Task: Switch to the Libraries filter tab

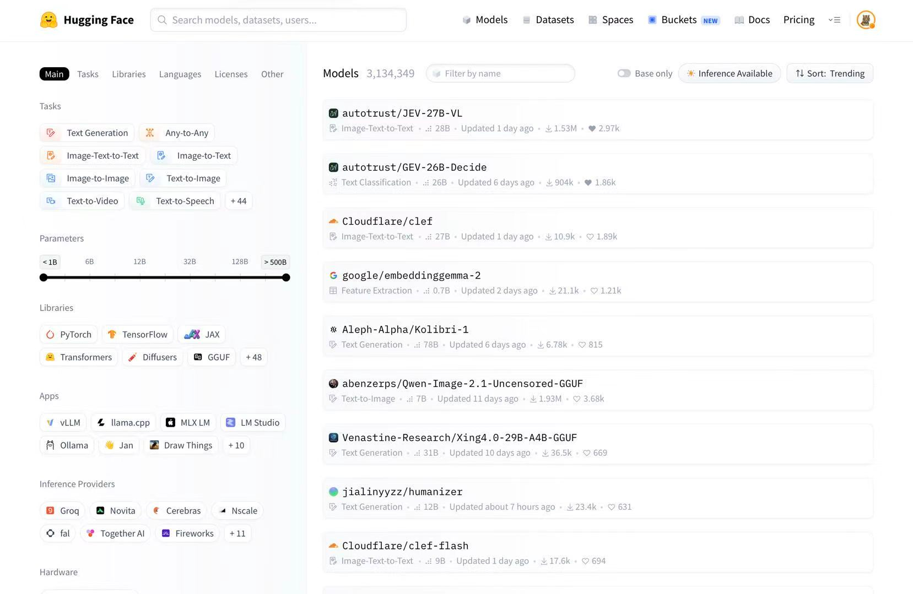Action: pyautogui.click(x=129, y=74)
